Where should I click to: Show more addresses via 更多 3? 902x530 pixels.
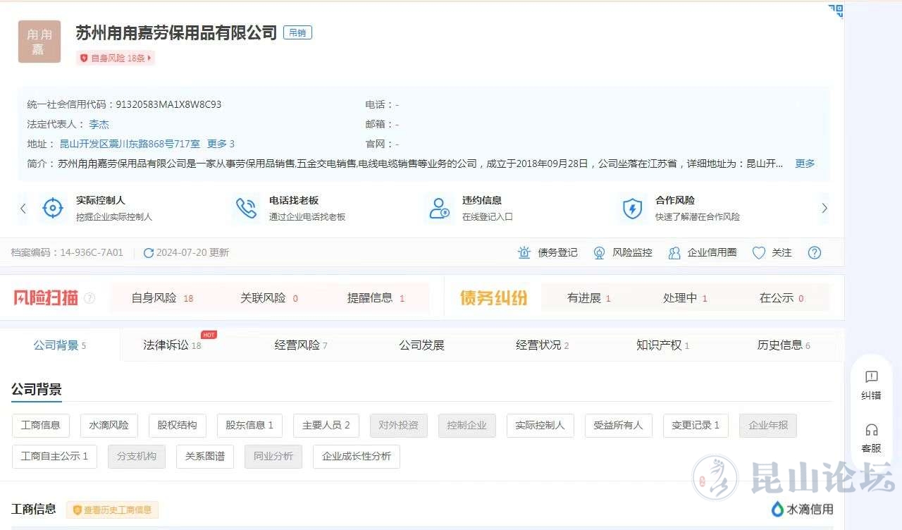(221, 144)
